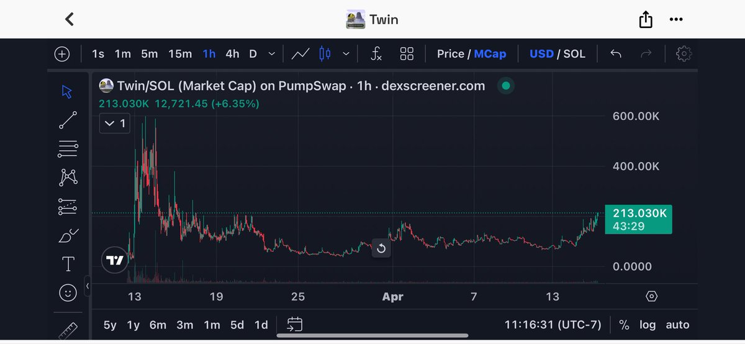Click the Twin token avatar in title

[355, 20]
